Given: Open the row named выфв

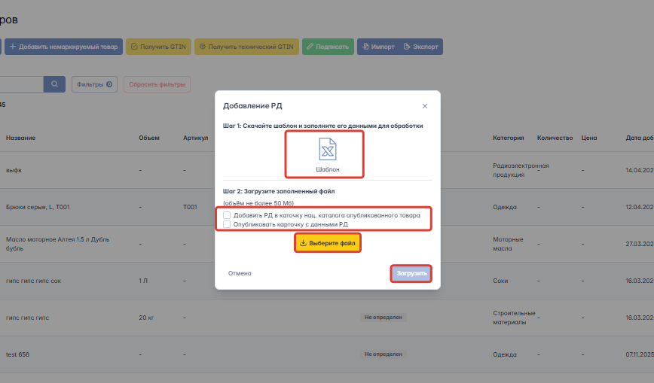Looking at the screenshot, I should pos(14,170).
